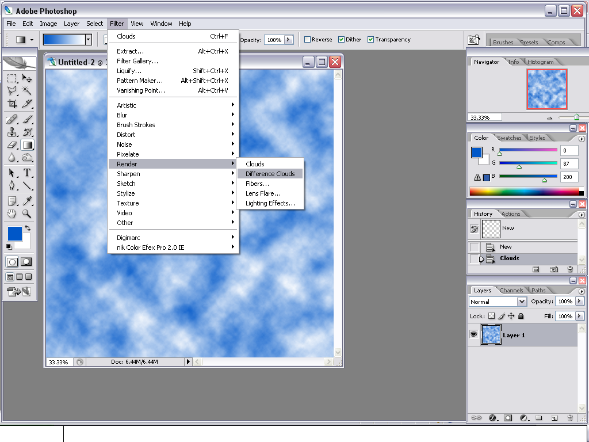This screenshot has width=589, height=442.
Task: Create new snapshot with camera icon
Action: (x=554, y=269)
